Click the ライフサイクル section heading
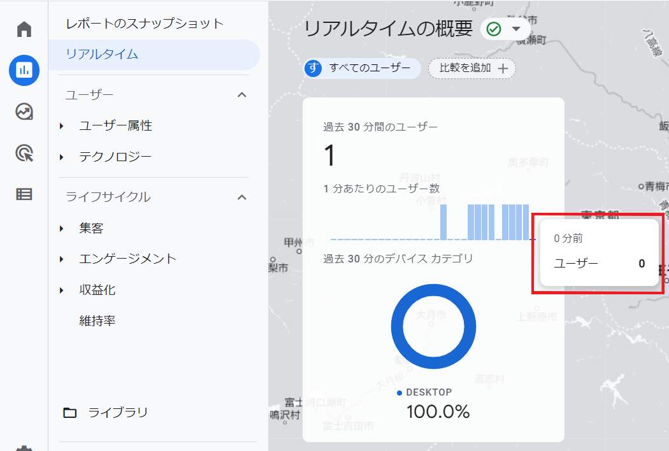This screenshot has height=451, width=669. coord(108,197)
